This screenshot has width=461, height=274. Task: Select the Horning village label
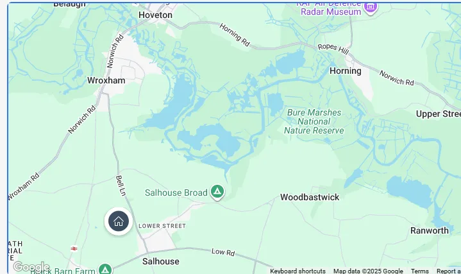(346, 71)
